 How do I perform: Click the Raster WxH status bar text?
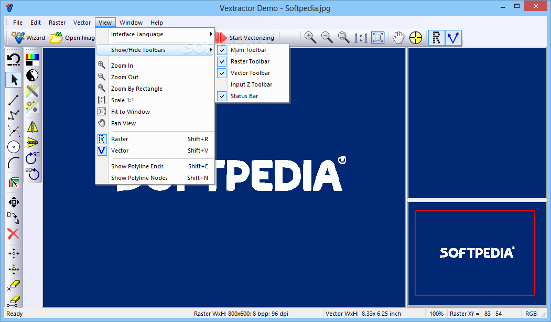pyautogui.click(x=241, y=314)
